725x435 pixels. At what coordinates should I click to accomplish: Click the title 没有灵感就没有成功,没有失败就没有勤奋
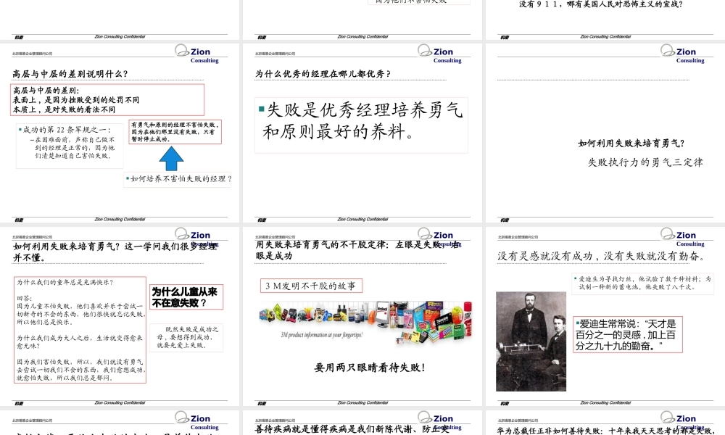coord(600,256)
